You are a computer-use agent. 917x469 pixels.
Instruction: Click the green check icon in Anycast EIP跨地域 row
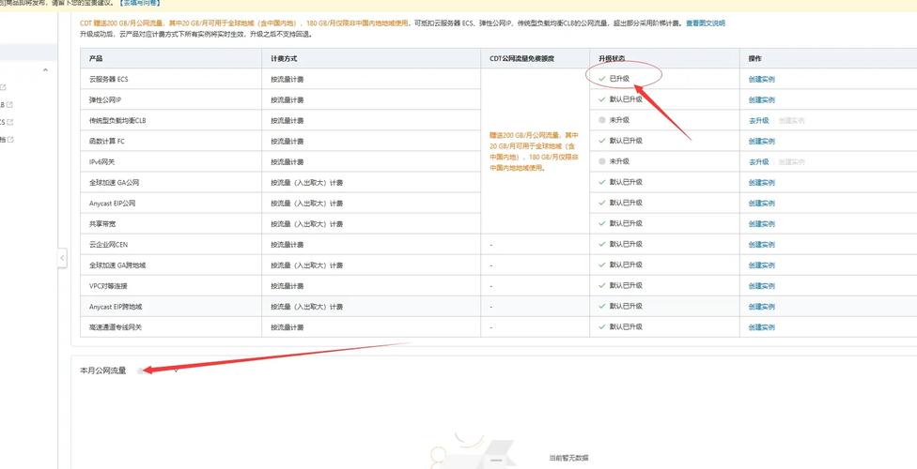click(x=601, y=306)
